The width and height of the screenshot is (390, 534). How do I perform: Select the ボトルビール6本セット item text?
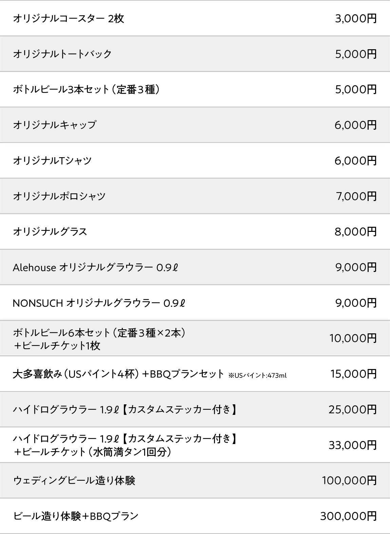pos(99,333)
